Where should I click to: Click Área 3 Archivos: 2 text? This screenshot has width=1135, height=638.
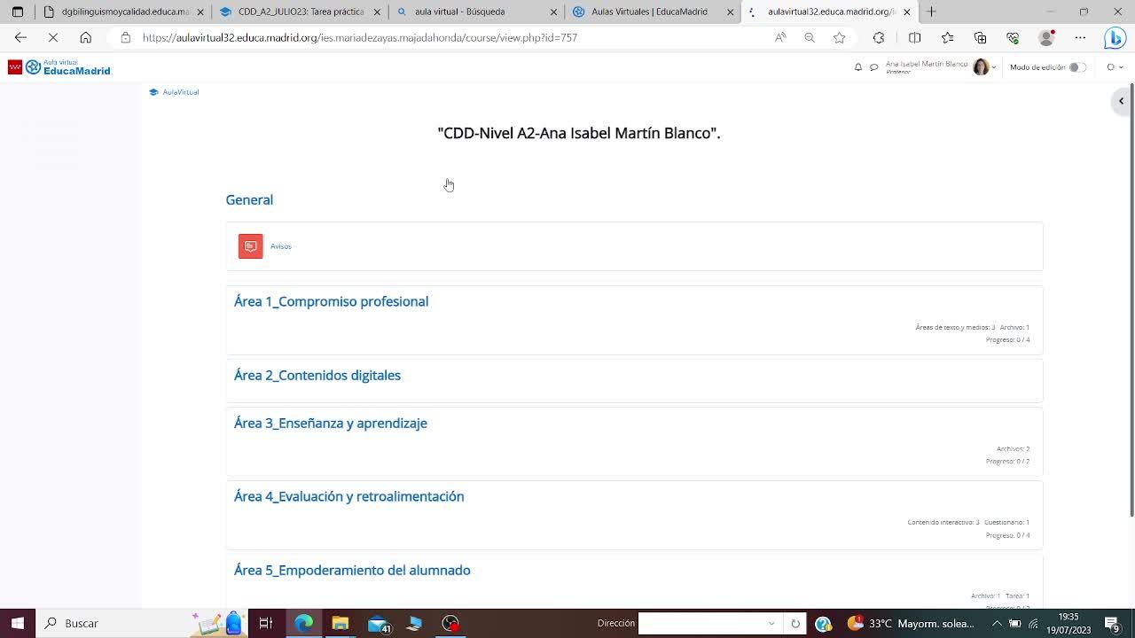[1013, 448]
